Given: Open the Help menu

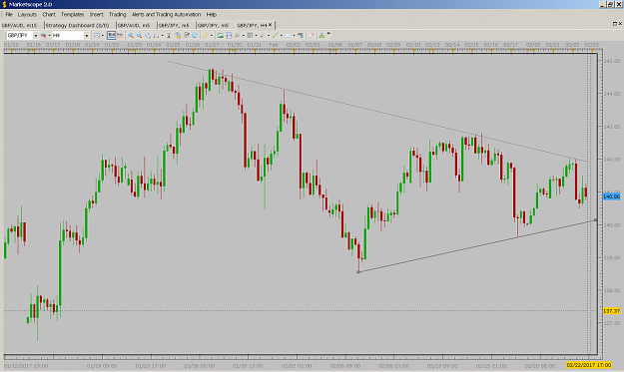Looking at the screenshot, I should 212,14.
